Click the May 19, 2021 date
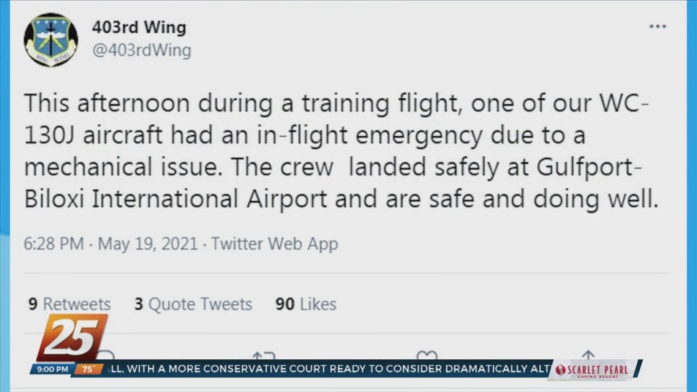This screenshot has height=392, width=697. point(148,244)
